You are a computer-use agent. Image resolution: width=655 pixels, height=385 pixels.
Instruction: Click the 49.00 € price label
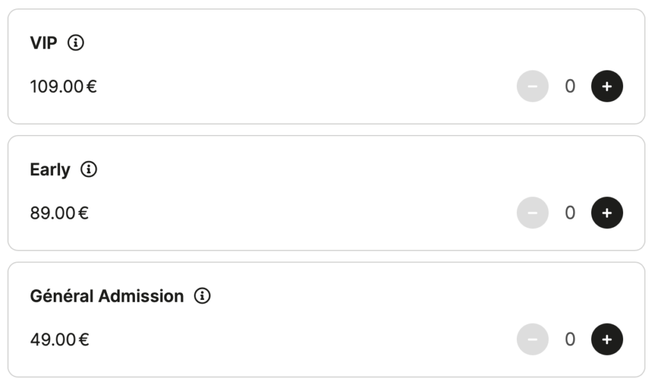59,340
